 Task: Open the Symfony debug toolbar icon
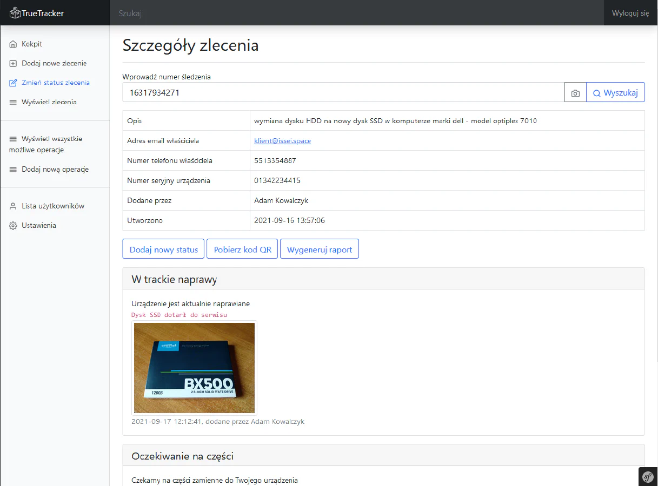click(x=648, y=476)
